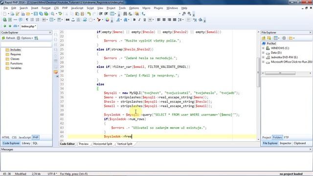Open the PHP menu
Screen dimensions: 313x176
(65, 8)
